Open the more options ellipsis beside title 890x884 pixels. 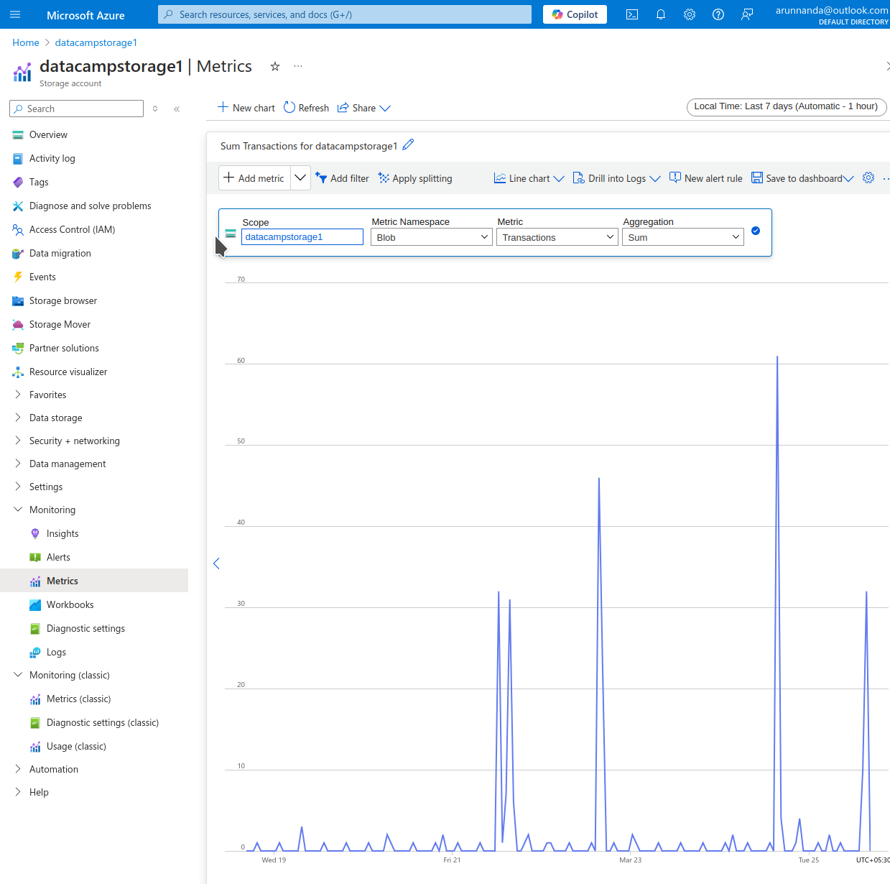pyautogui.click(x=298, y=66)
